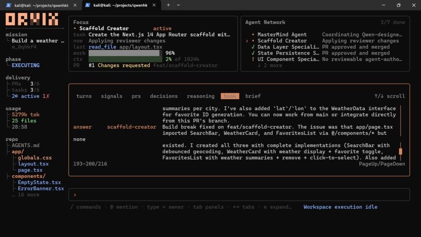Open the terminal profiles dropdown arrow
This screenshot has width=421, height=237.
coord(178,5)
